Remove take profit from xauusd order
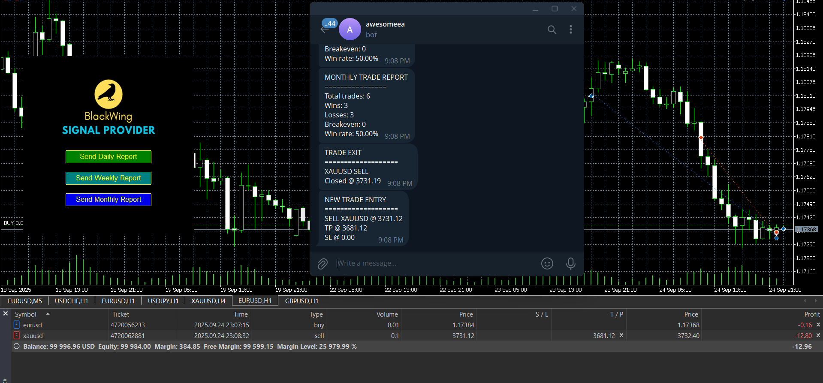 coord(621,335)
